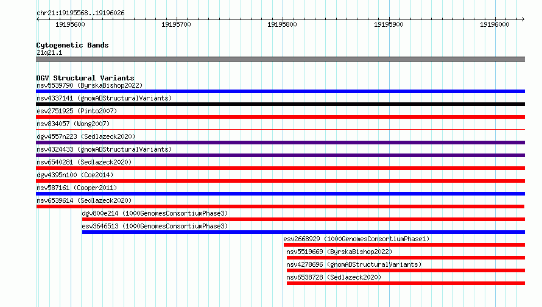Open the Cytogenetic Bands track title
The height and width of the screenshot is (307, 542).
point(72,45)
